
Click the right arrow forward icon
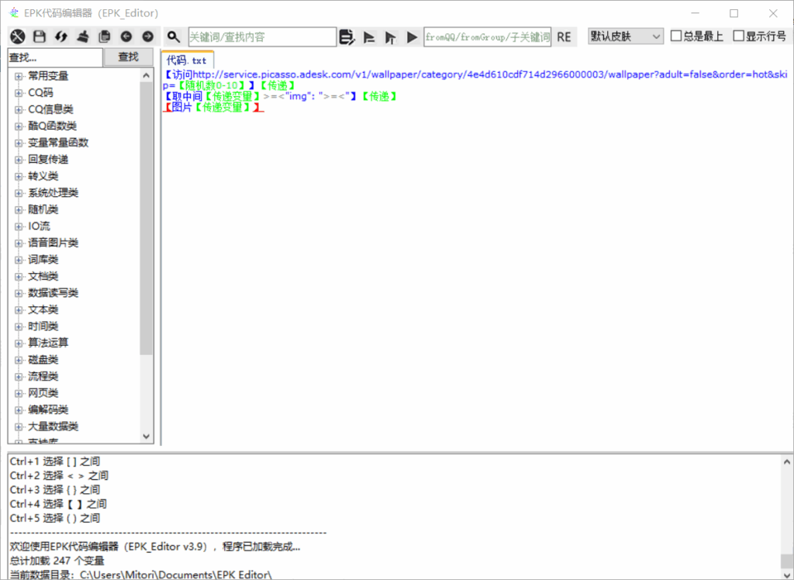coord(147,36)
